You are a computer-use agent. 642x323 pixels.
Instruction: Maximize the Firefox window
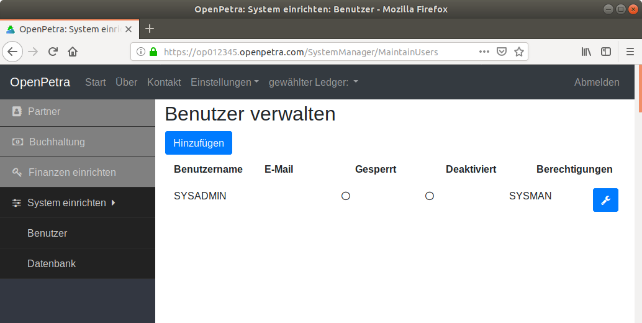pyautogui.click(x=621, y=9)
